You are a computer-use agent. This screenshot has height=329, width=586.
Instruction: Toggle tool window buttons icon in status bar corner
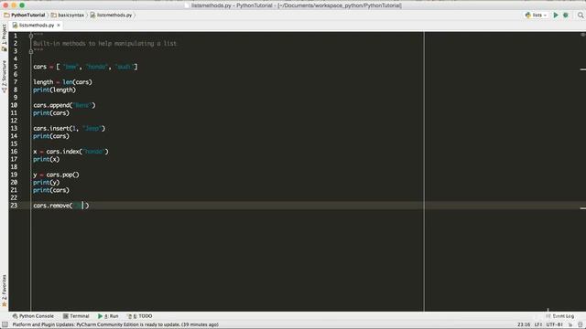click(5, 324)
